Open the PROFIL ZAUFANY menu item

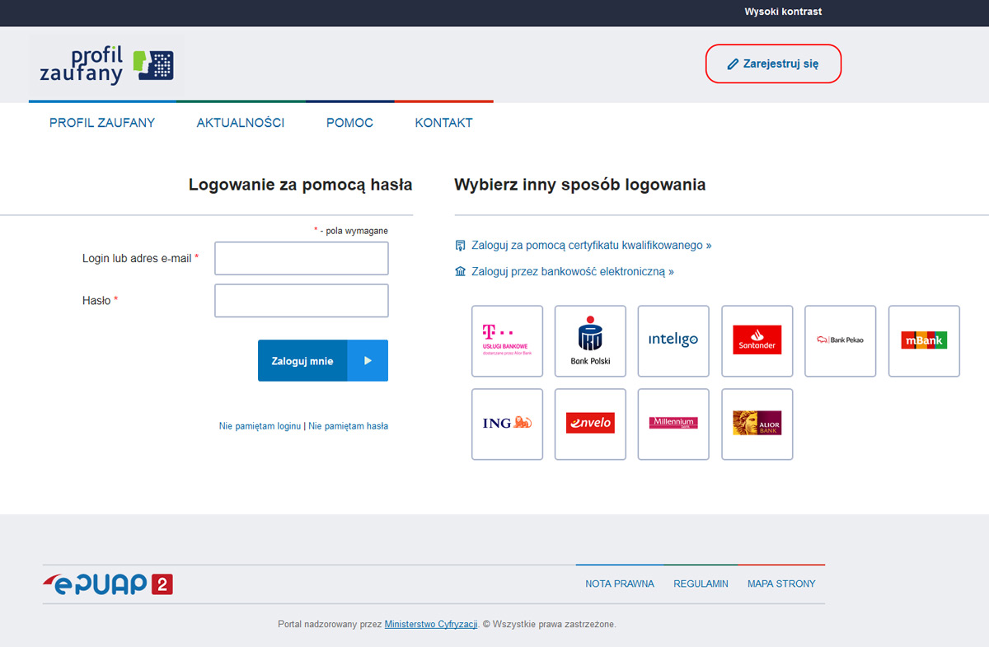(x=102, y=123)
